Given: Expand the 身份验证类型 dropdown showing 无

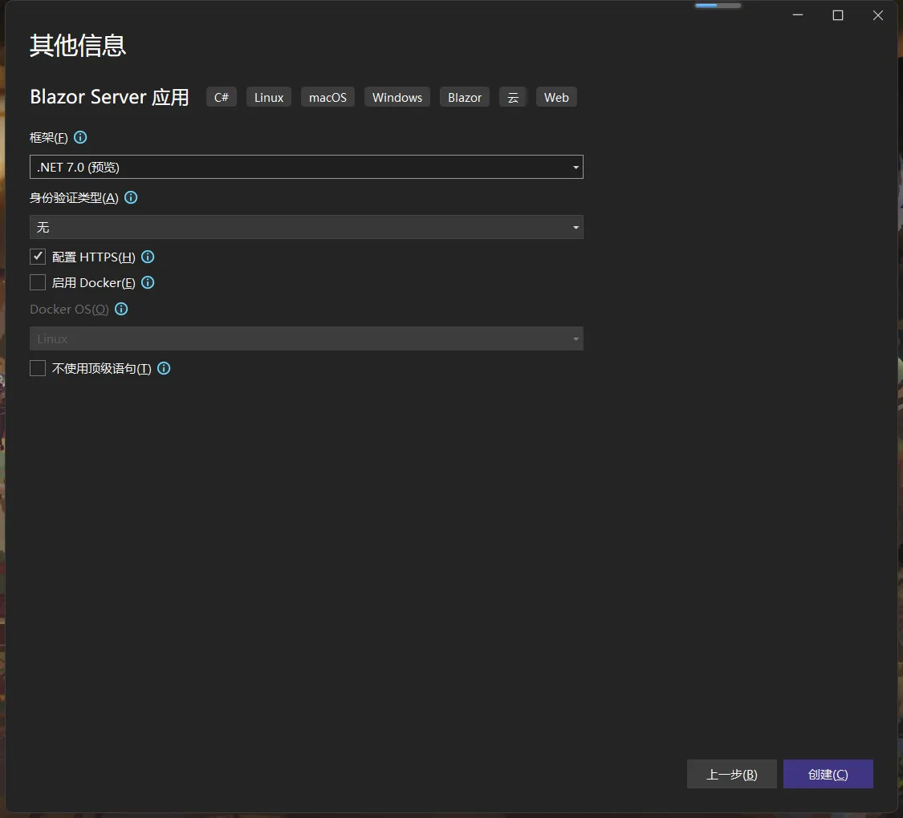Looking at the screenshot, I should coord(306,227).
